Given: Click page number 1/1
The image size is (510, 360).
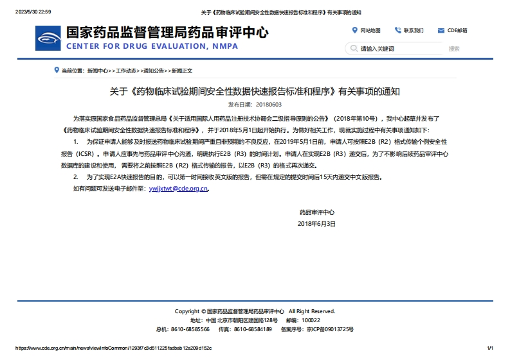Looking at the screenshot, I should click(x=490, y=348).
